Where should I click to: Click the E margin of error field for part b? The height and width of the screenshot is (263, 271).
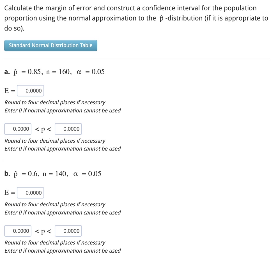30,193
